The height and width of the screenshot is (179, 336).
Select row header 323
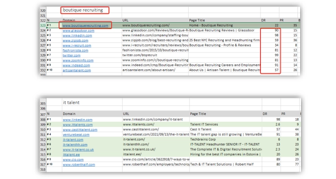point(43,26)
